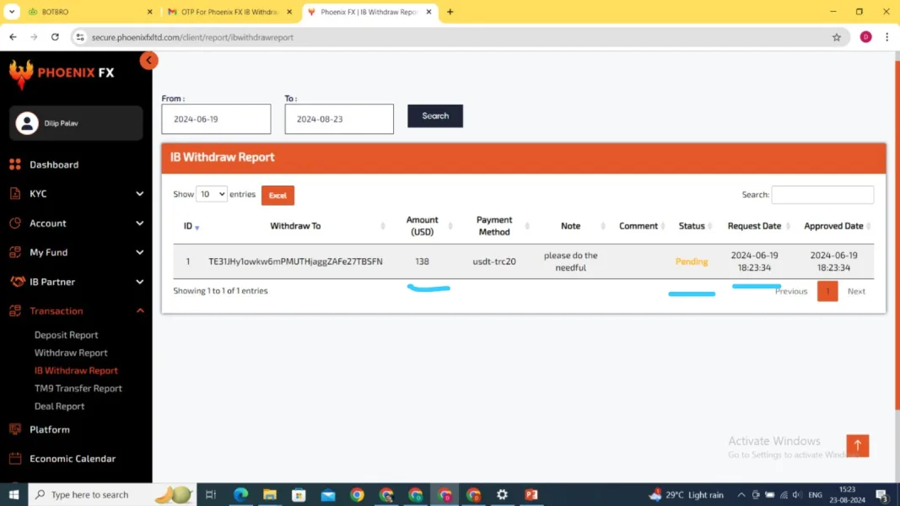This screenshot has width=900, height=506.
Task: Reload the page with the refresh icon
Action: [55, 37]
